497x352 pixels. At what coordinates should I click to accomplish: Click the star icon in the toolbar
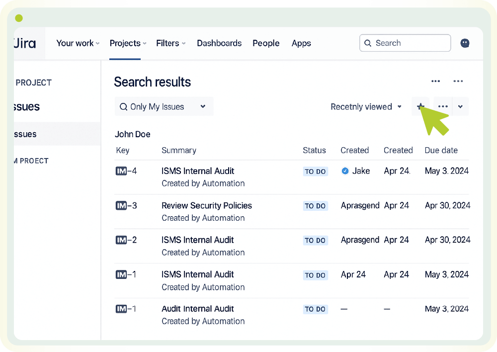pyautogui.click(x=420, y=106)
